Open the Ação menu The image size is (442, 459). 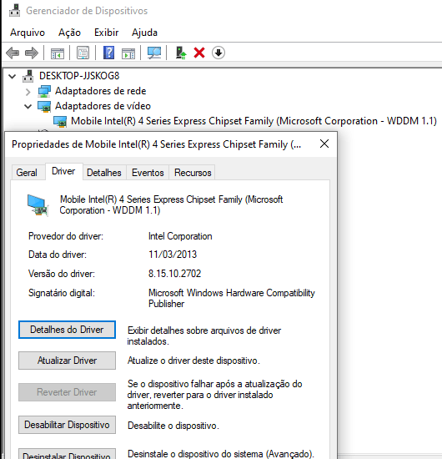69,33
